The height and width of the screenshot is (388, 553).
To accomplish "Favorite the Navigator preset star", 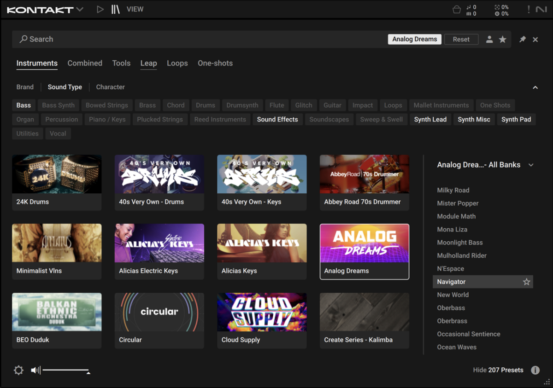I will click(526, 282).
